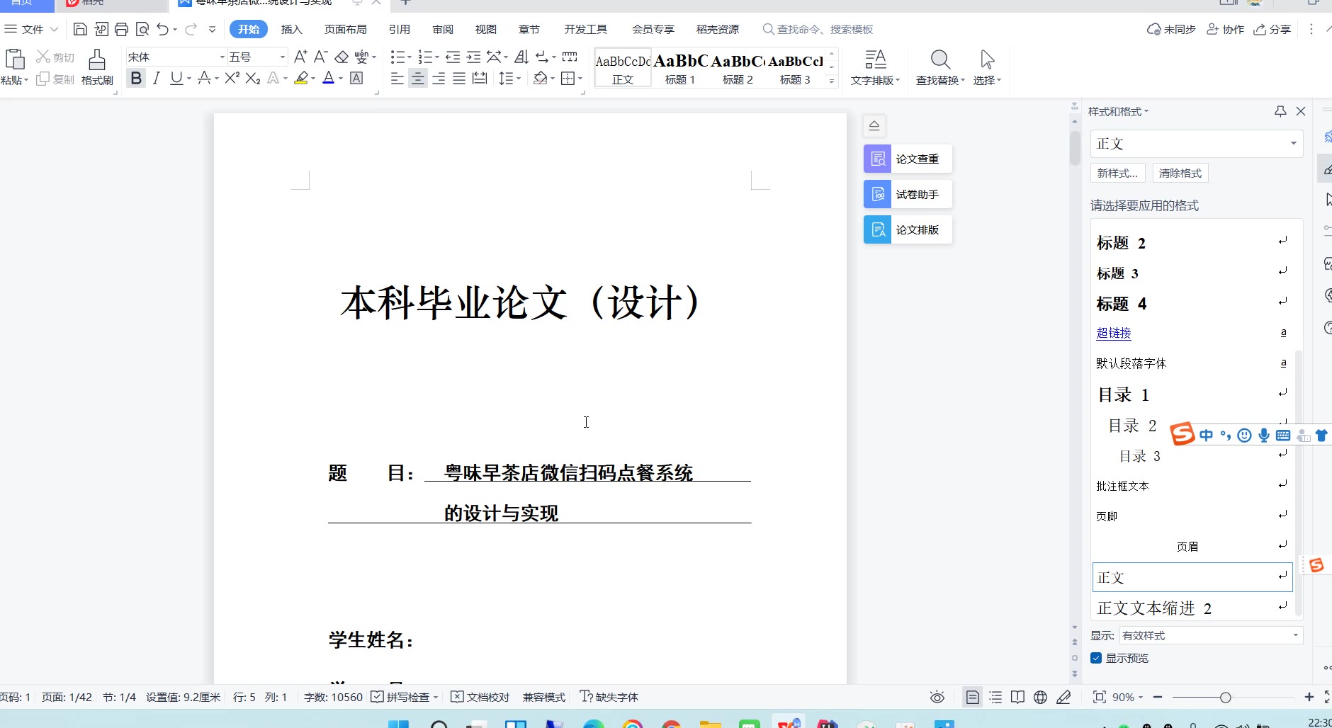Toggle 文档校对 proofreading in status bar

(480, 698)
